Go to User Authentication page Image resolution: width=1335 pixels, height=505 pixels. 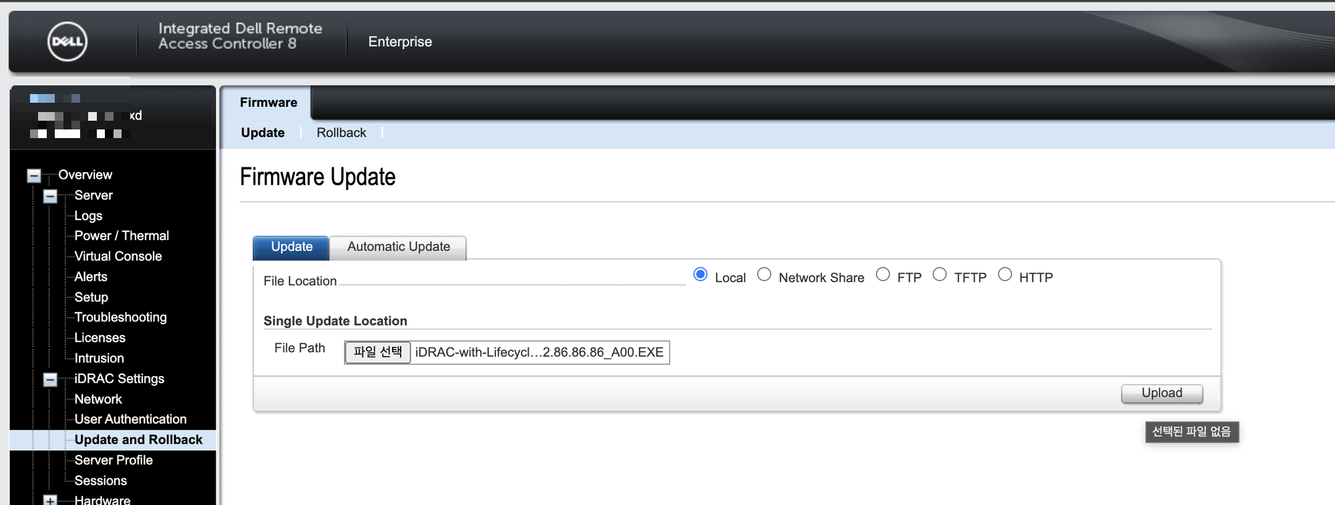tap(130, 420)
